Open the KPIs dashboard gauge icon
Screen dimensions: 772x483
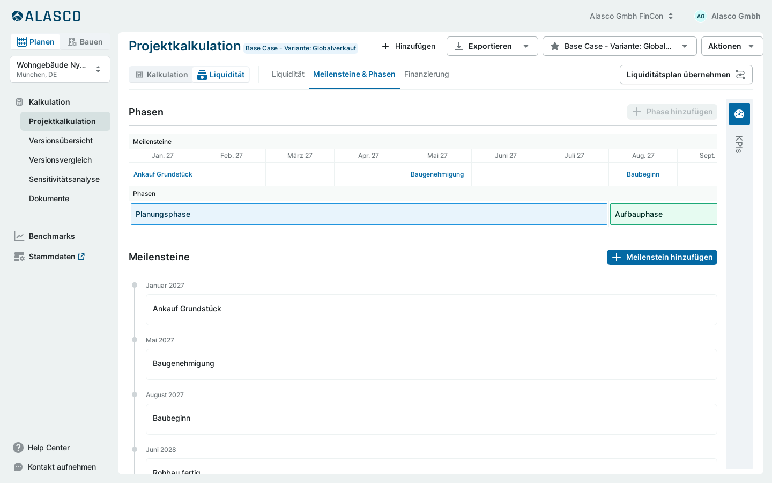pyautogui.click(x=739, y=114)
